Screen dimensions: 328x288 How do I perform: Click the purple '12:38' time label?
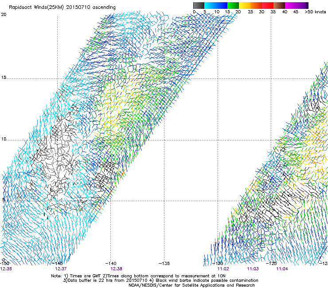pyautogui.click(x=116, y=269)
